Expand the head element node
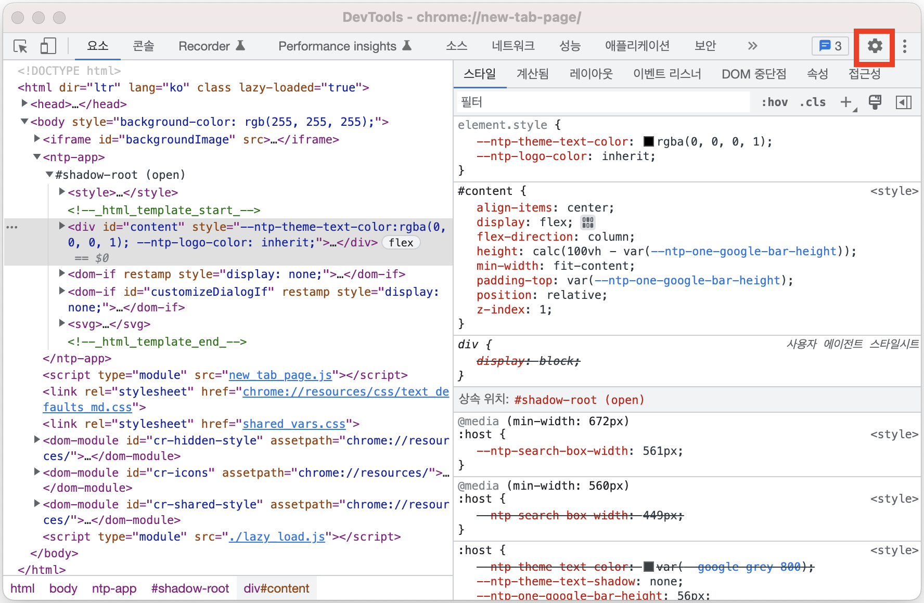The height and width of the screenshot is (603, 924). pyautogui.click(x=24, y=103)
